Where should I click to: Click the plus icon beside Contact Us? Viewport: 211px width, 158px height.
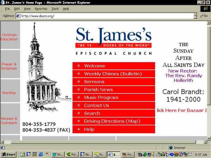click(79, 105)
